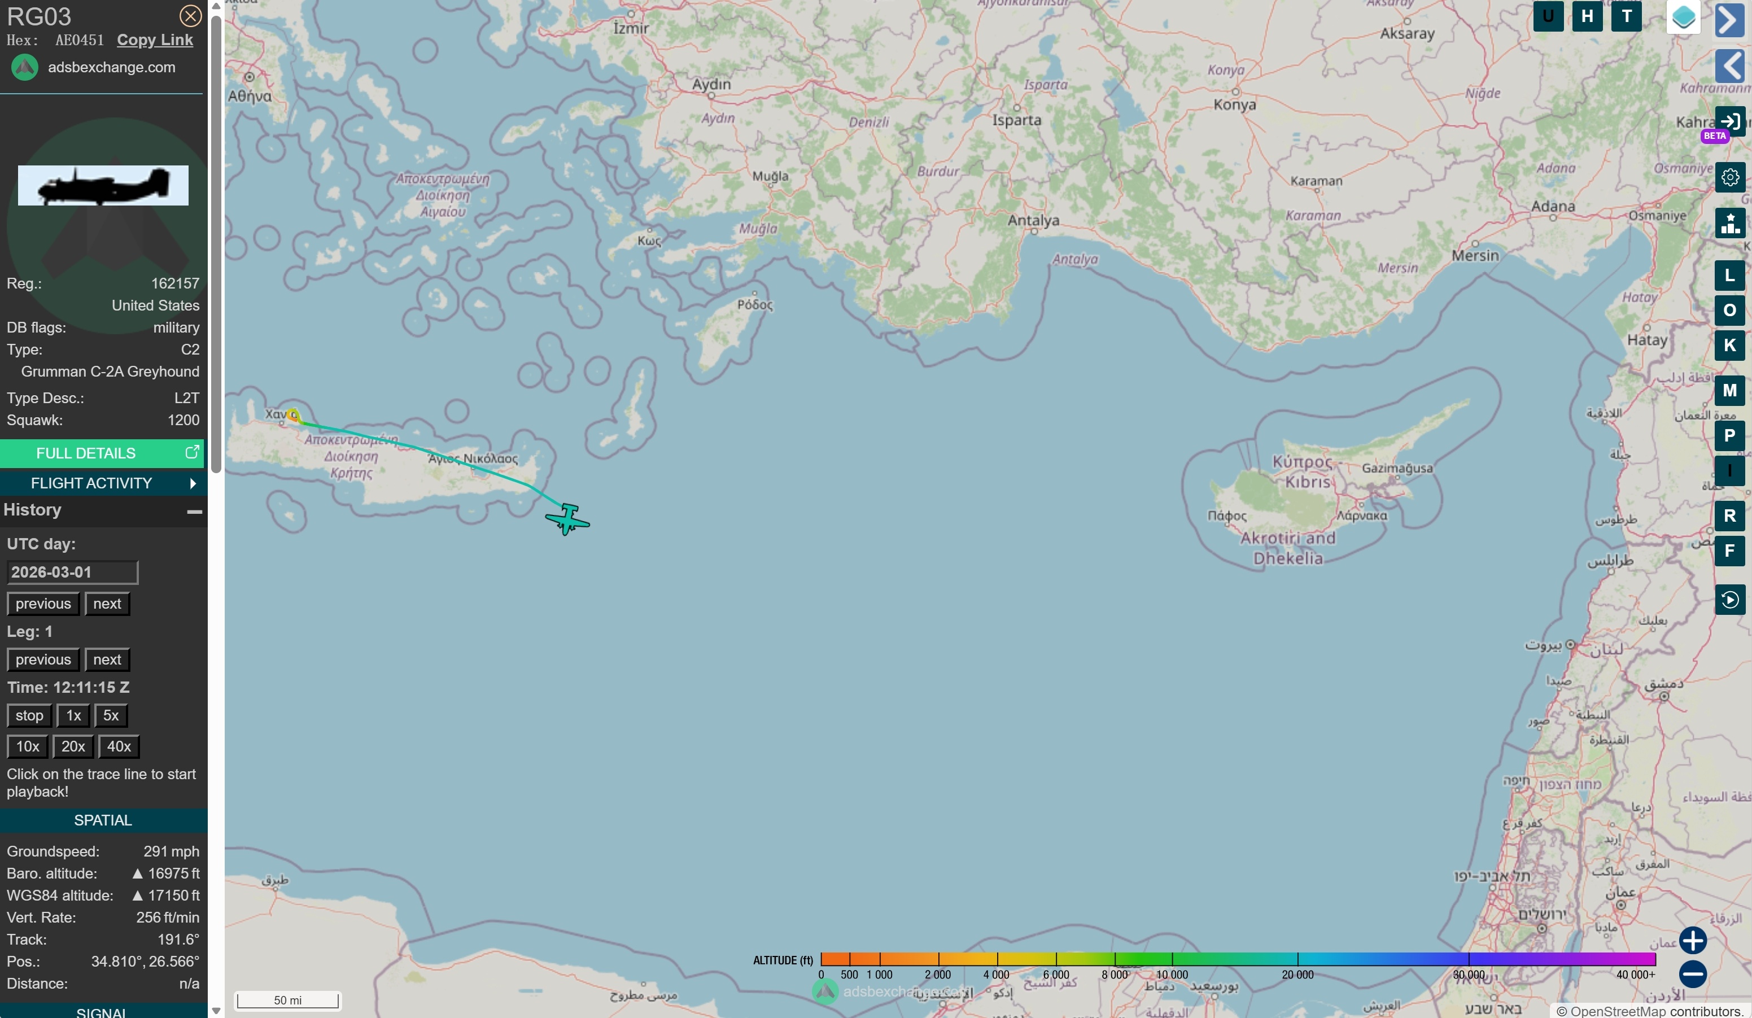Open the map layers selector icon

pos(1683,17)
